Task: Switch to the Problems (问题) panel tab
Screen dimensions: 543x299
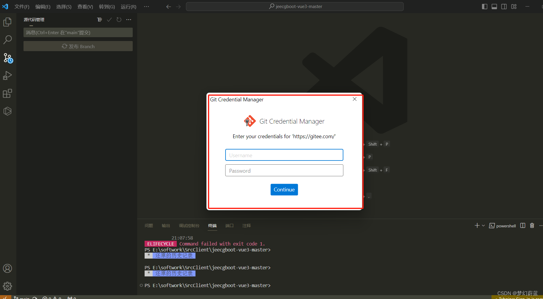Action: tap(149, 226)
